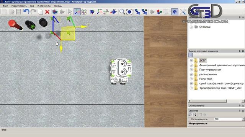Open the blue cube arrow dropdown tool
The width and height of the screenshot is (245, 137).
coord(114,12)
